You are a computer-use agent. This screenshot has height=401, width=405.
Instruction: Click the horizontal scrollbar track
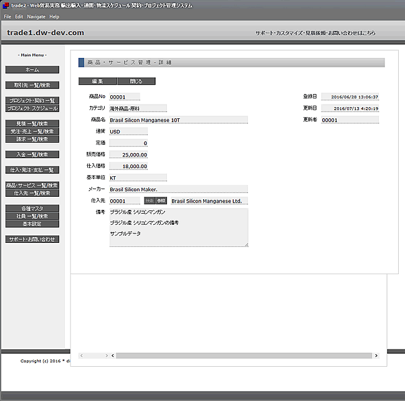point(244,356)
